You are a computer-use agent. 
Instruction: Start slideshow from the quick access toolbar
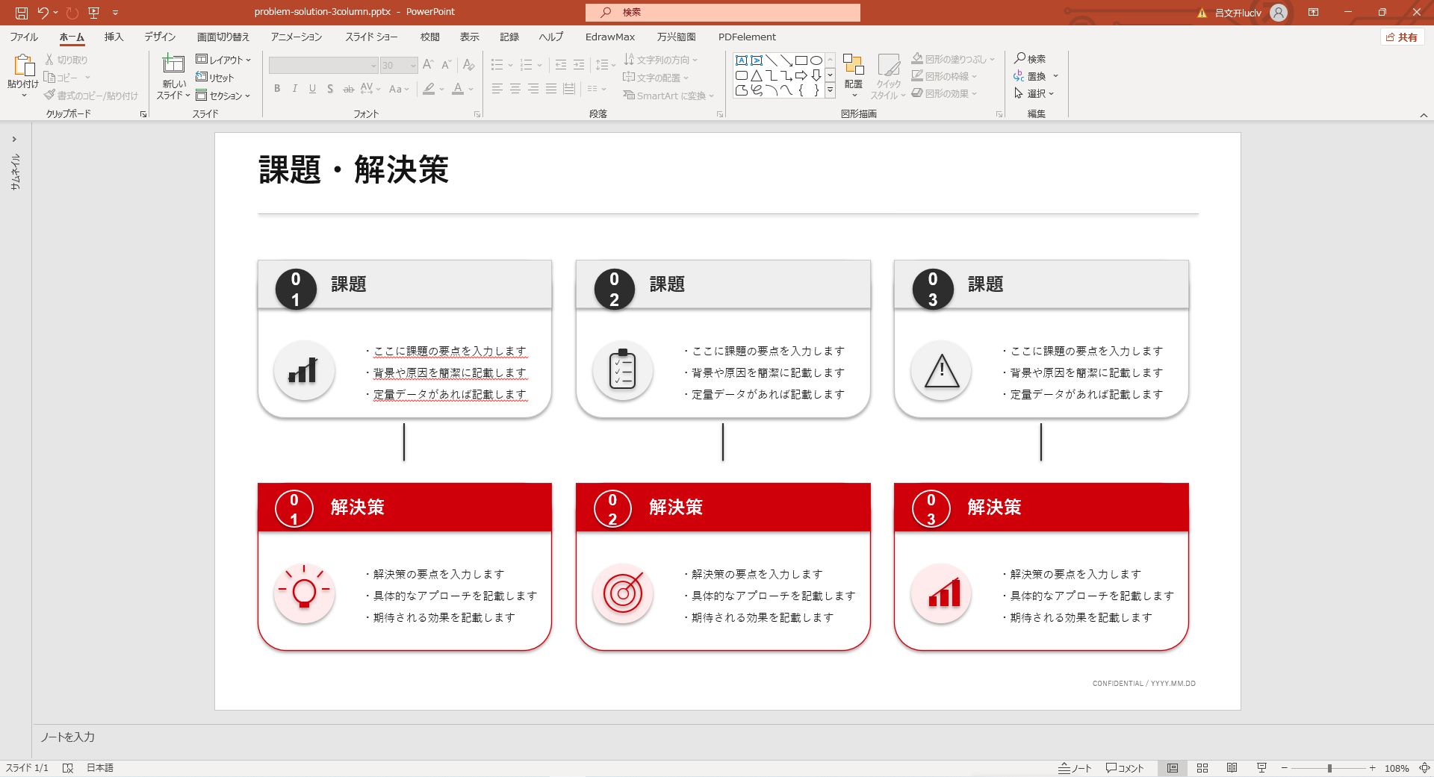(93, 13)
